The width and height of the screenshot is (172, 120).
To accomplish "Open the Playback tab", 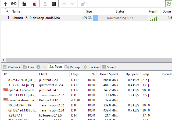I will pyautogui.click(x=12, y=67).
